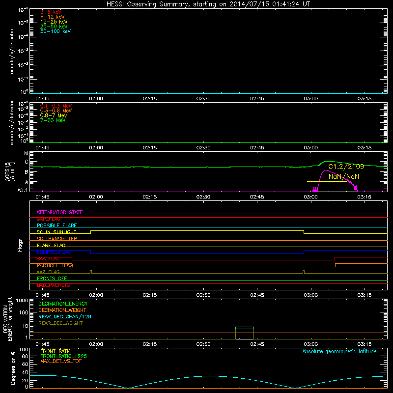Click the NaN/NaN annotation in GOES panel
This screenshot has height=393, width=393.
pos(343,176)
